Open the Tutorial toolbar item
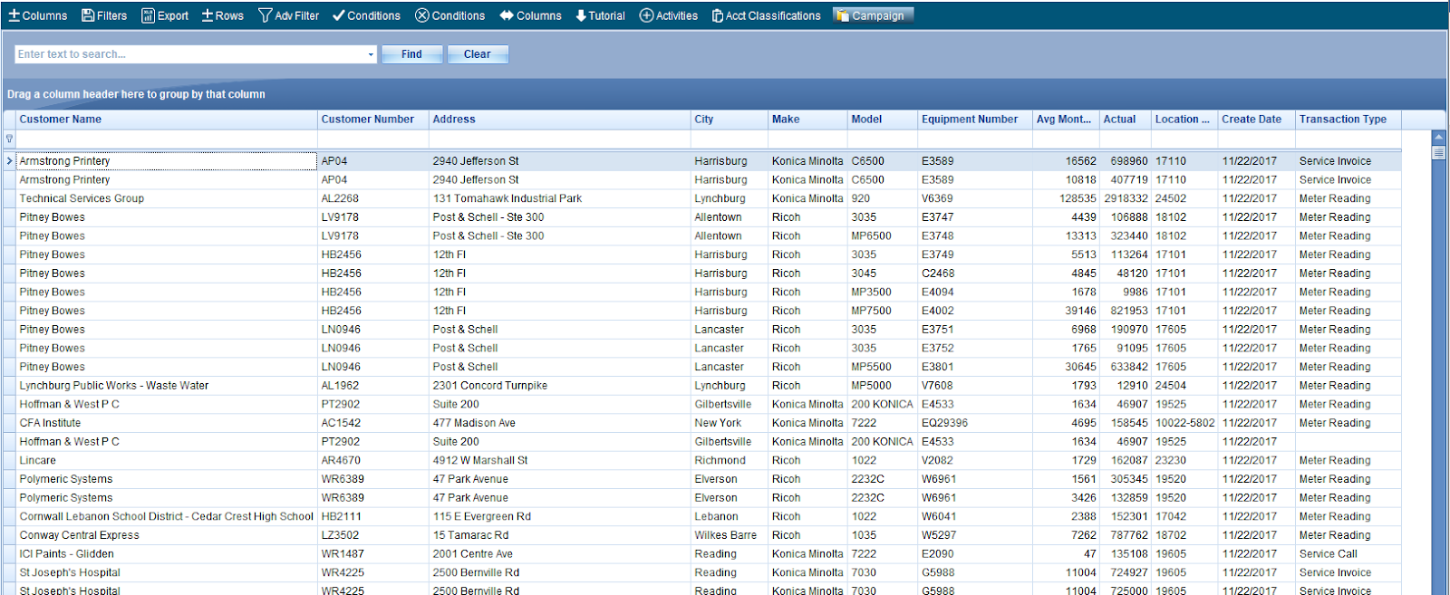This screenshot has height=595, width=1450. (600, 15)
